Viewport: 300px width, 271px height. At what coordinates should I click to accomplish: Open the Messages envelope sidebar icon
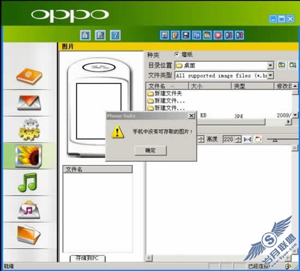[x=29, y=103]
